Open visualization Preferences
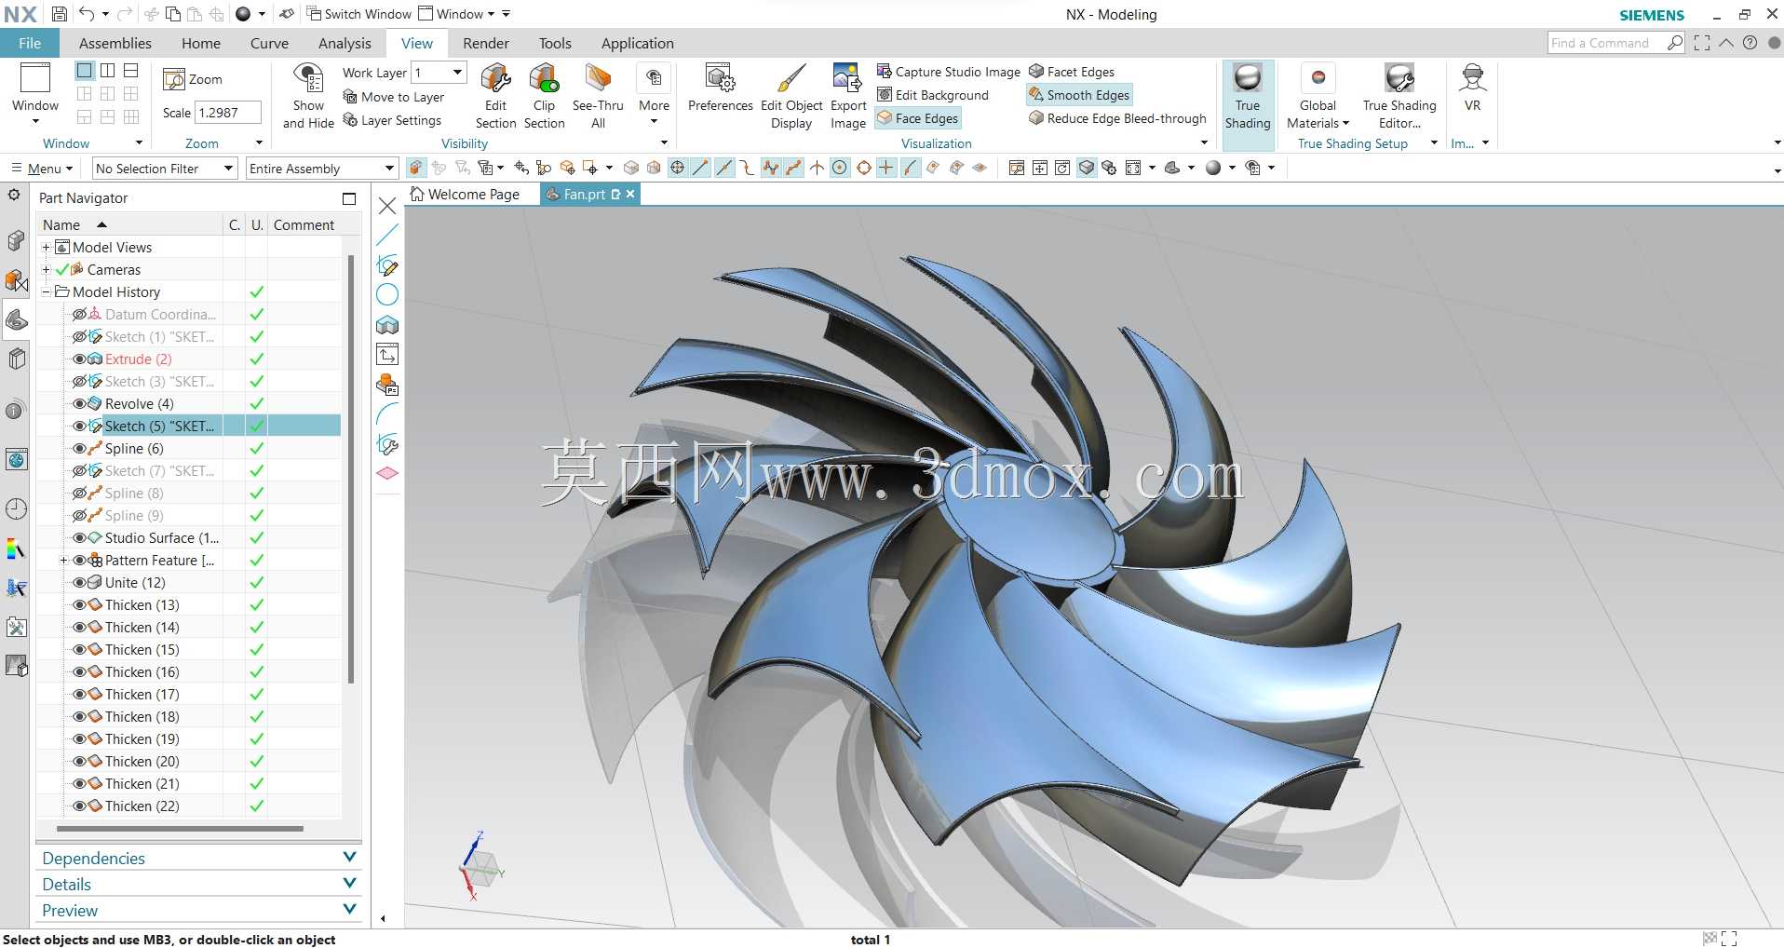 [720, 88]
